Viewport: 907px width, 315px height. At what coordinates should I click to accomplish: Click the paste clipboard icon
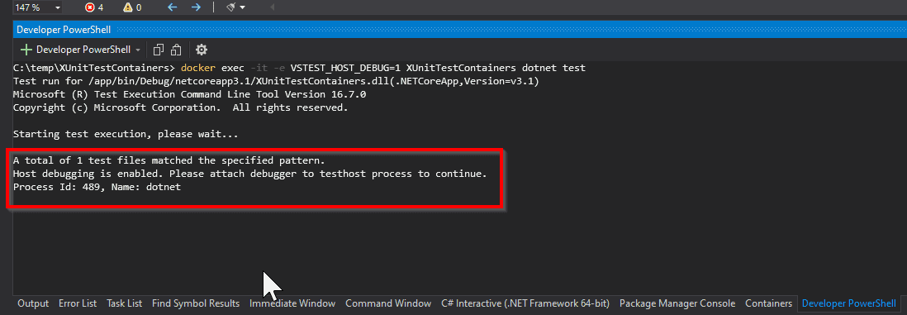177,50
